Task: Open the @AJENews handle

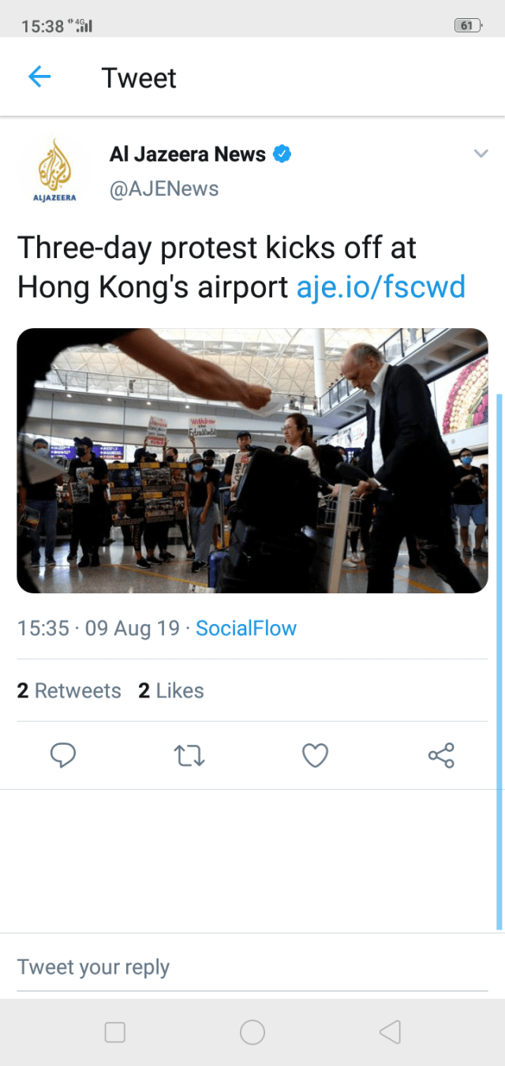Action: tap(164, 189)
